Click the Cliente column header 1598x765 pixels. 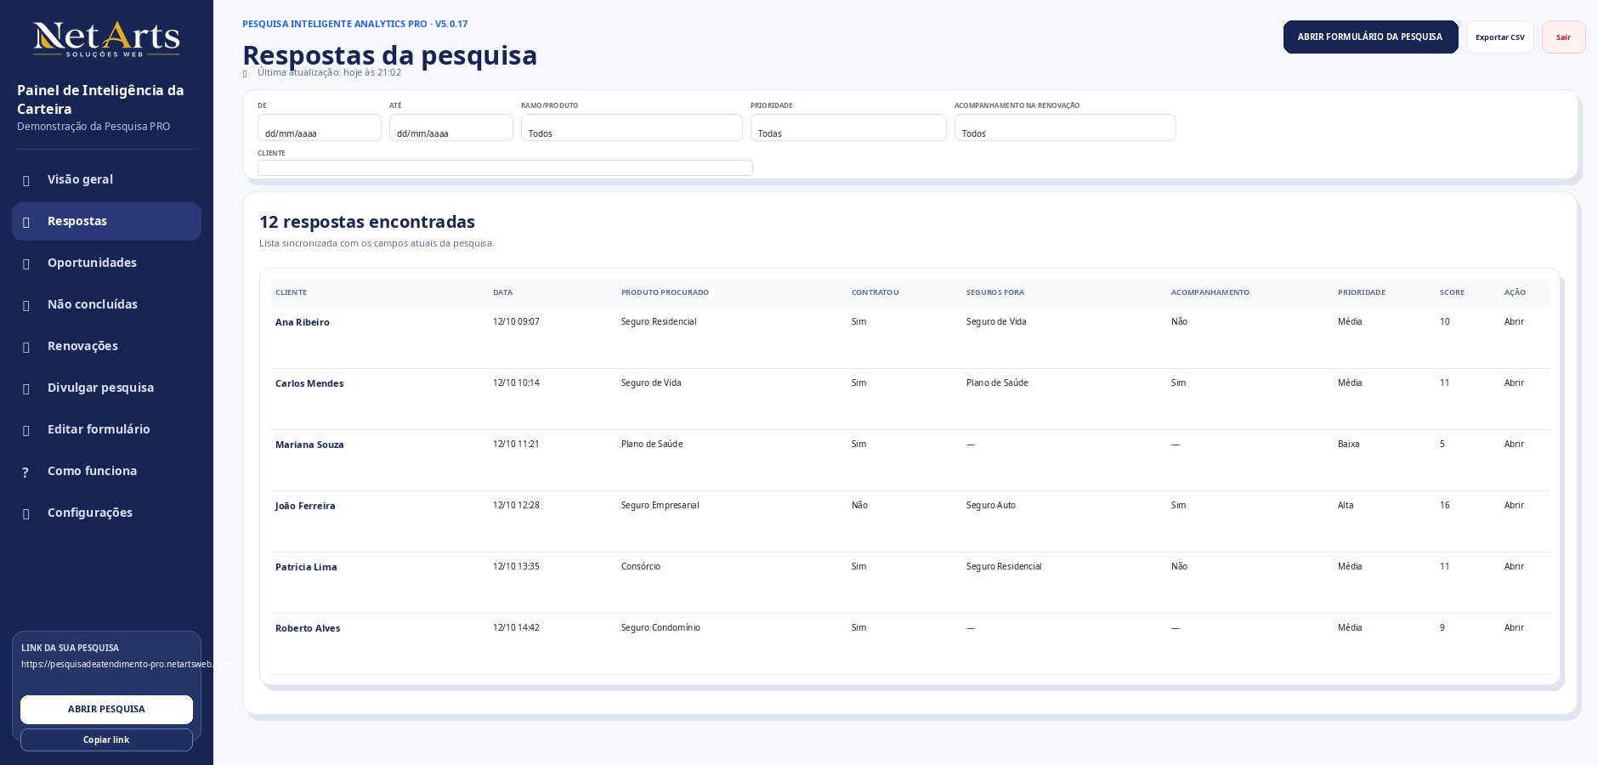tap(291, 292)
